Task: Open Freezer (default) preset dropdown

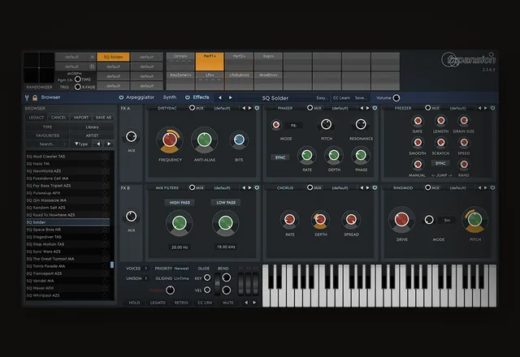Action: point(458,108)
